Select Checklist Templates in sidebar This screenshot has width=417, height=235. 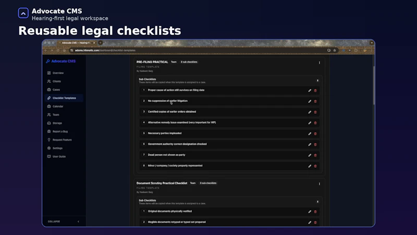(x=64, y=98)
